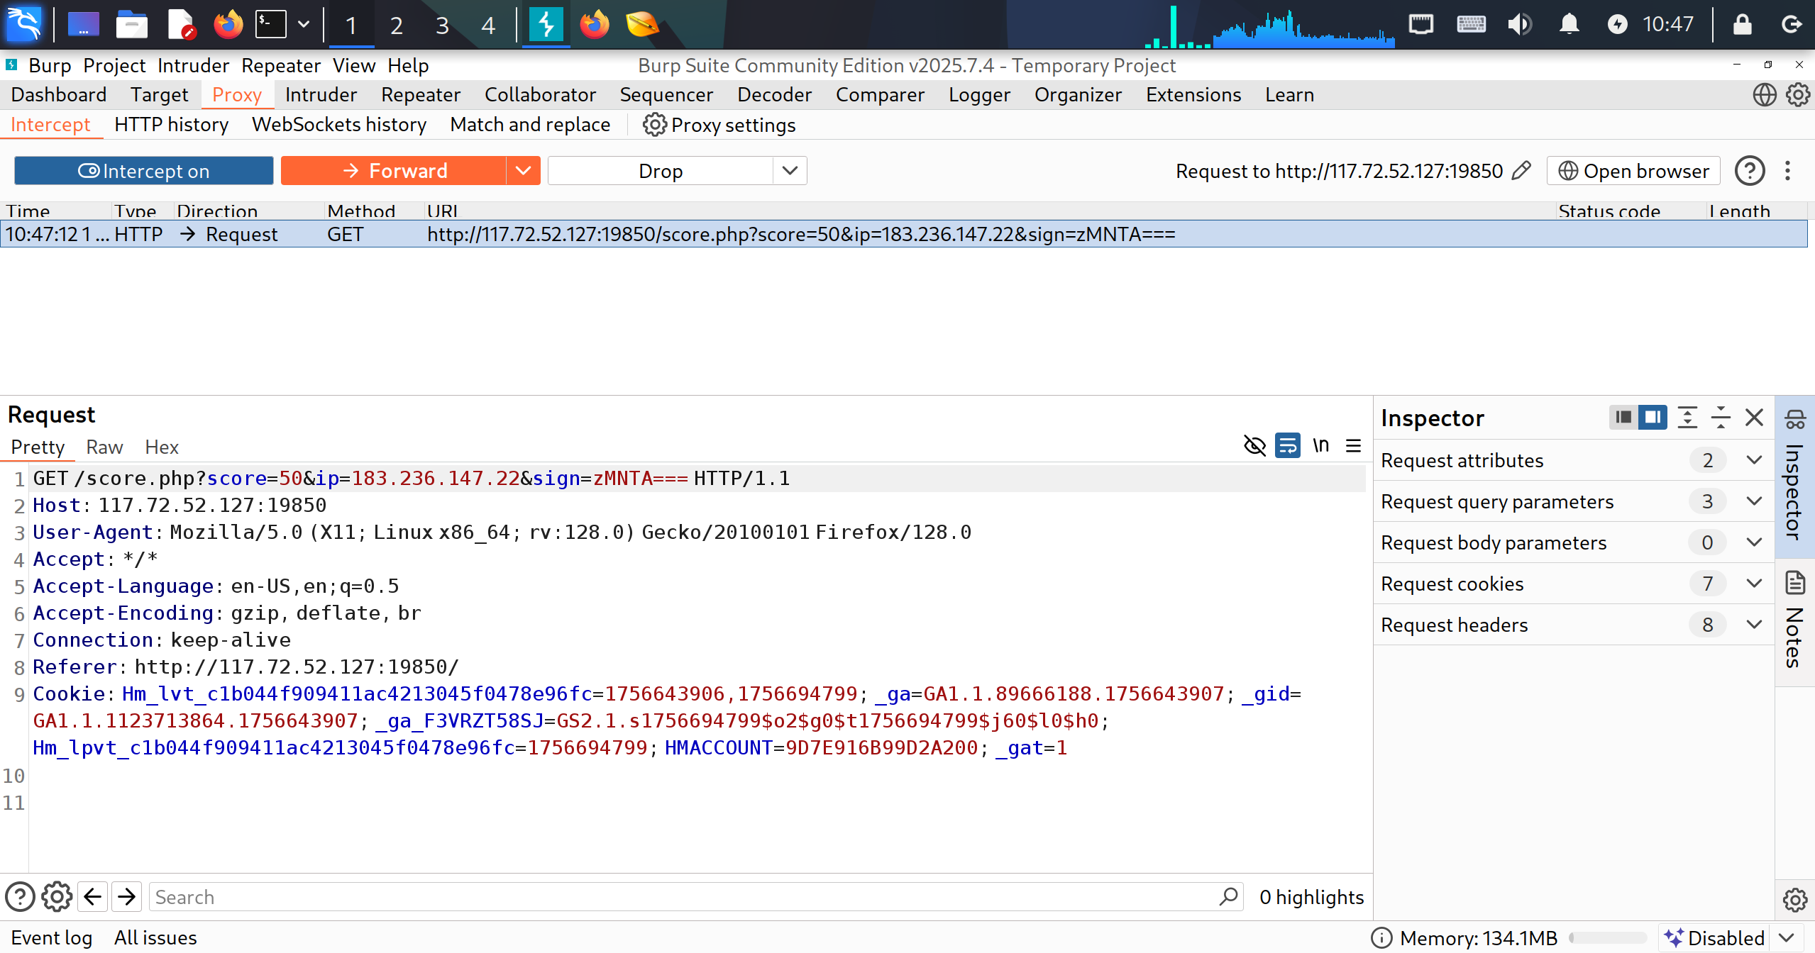Viewport: 1815px width, 953px height.
Task: Expand Request cookies section
Action: coord(1754,584)
